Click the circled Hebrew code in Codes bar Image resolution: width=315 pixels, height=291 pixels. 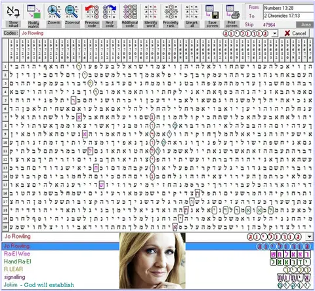pyautogui.click(x=245, y=33)
